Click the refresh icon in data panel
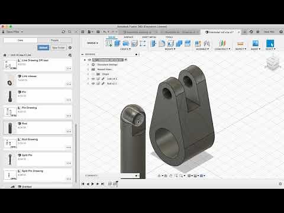 (x=63, y=31)
